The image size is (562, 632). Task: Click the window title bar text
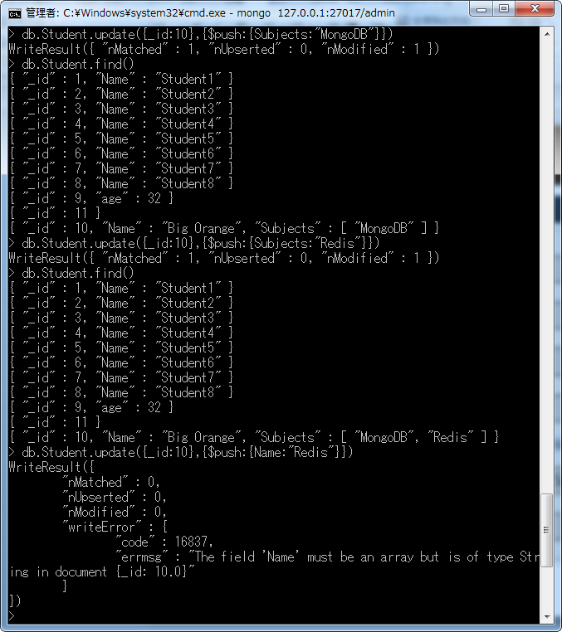pyautogui.click(x=210, y=13)
